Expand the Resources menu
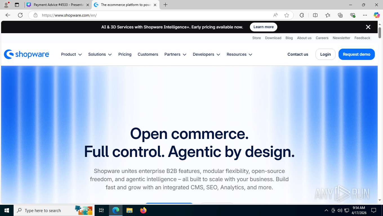The image size is (383, 216). tap(239, 54)
